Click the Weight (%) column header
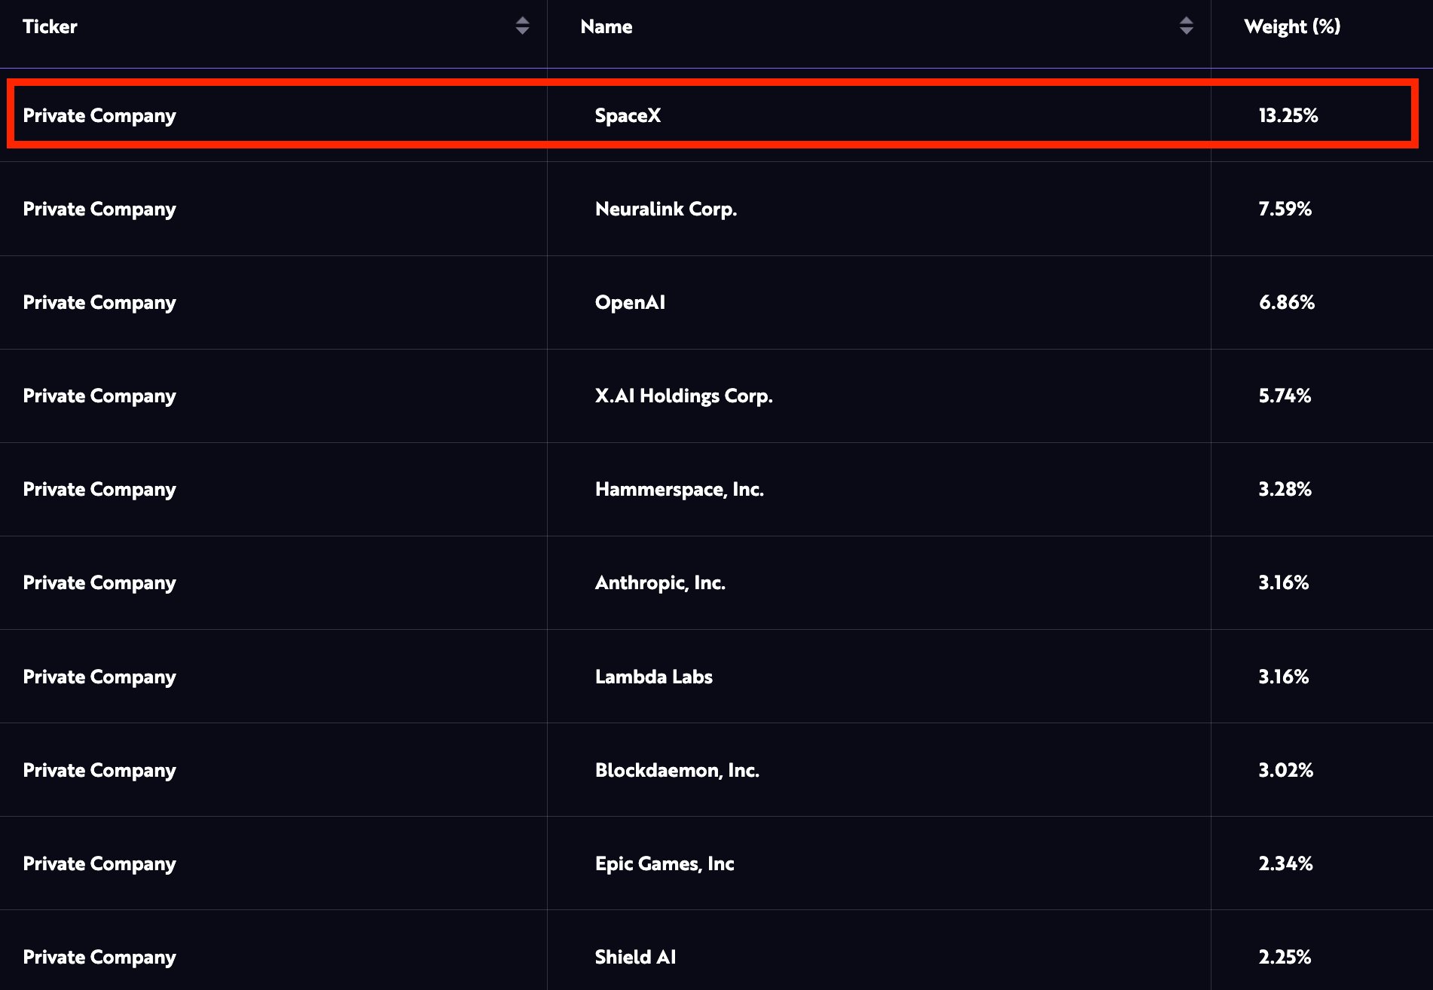The image size is (1433, 990). click(x=1291, y=27)
